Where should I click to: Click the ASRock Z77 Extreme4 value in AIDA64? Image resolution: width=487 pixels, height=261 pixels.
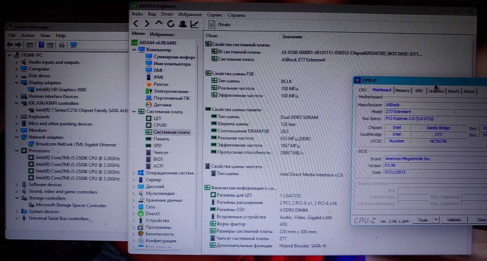pos(303,60)
